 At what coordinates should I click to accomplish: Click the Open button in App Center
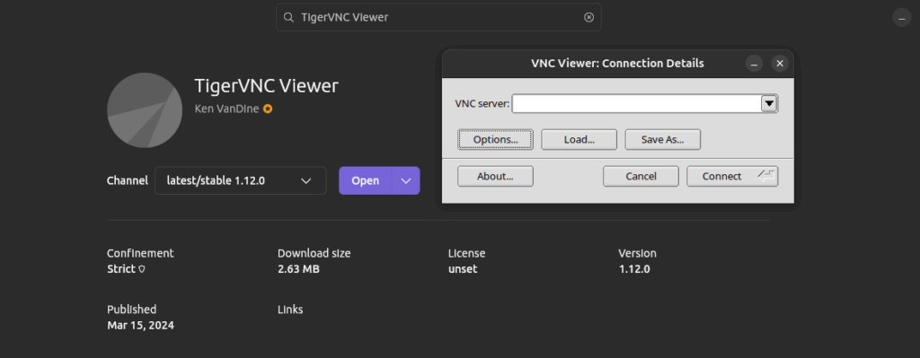click(365, 180)
